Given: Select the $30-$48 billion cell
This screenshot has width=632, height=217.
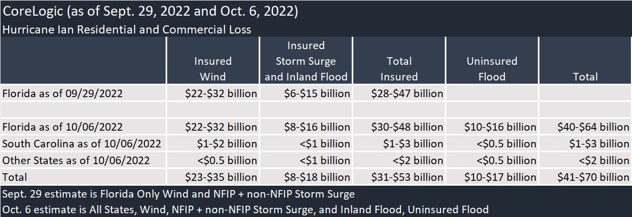Looking at the screenshot, I should [407, 127].
